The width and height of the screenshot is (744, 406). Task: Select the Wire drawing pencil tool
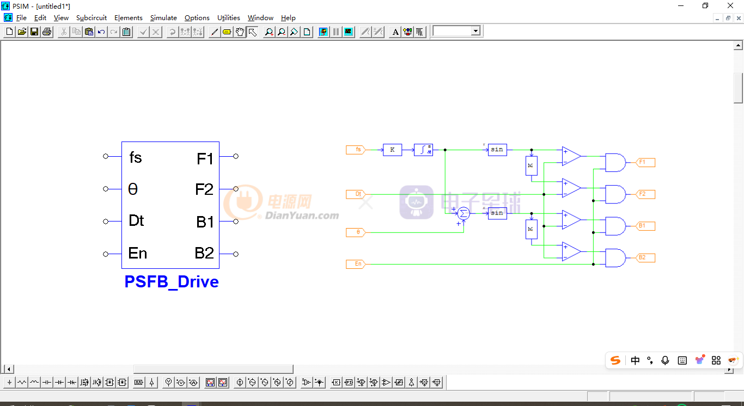[x=215, y=32]
